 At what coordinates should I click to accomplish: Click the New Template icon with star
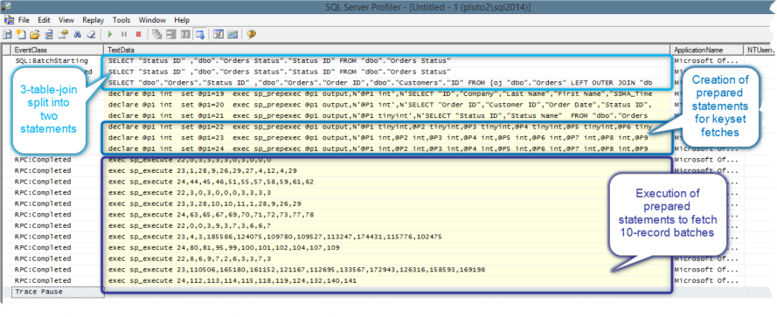[21, 35]
